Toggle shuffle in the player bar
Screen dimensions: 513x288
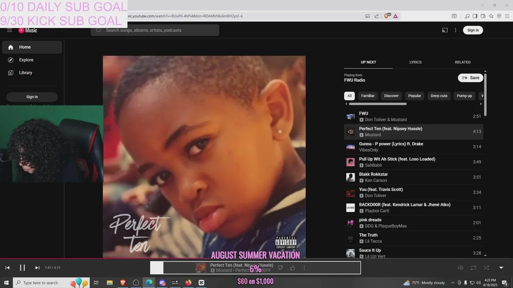[486, 268]
